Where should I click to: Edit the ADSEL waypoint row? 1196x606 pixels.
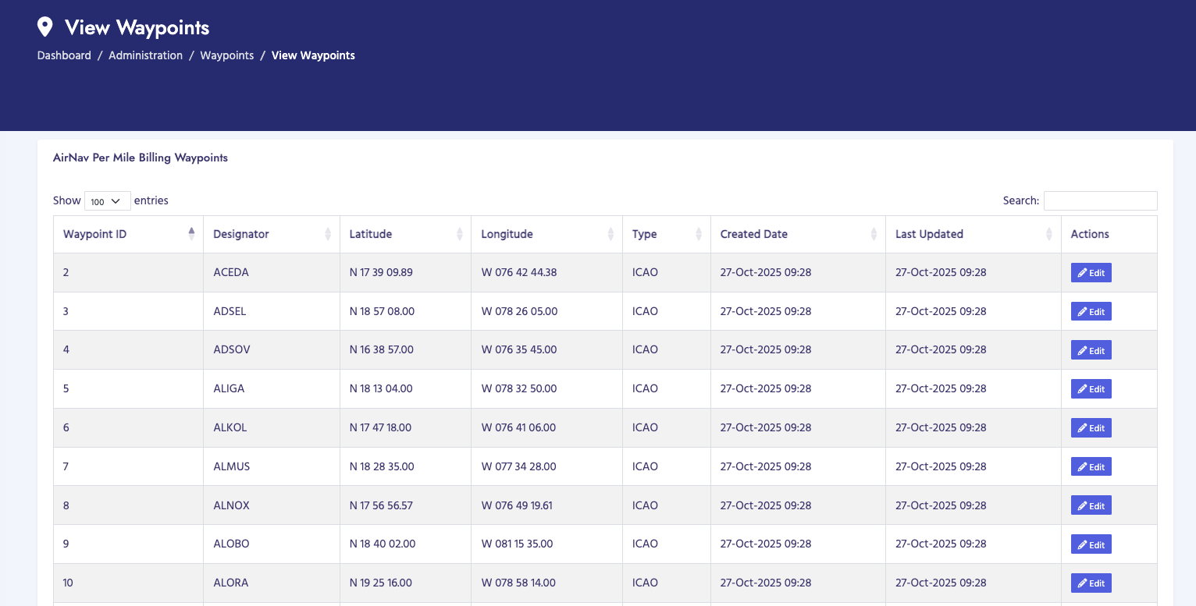click(x=1091, y=312)
